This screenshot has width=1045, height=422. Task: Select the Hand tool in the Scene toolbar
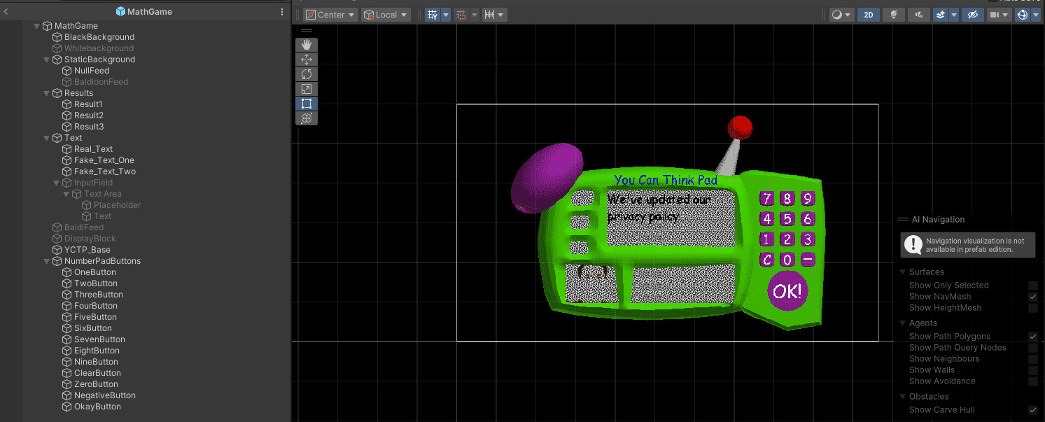pos(306,44)
